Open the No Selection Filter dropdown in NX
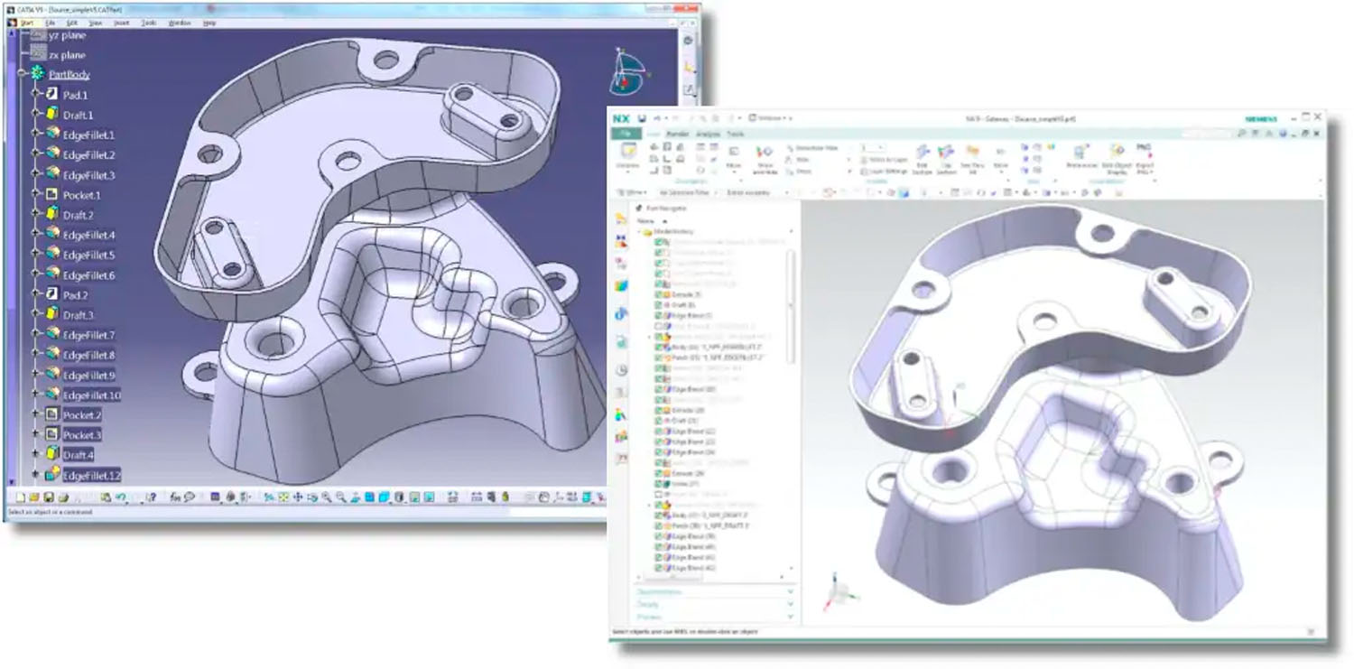The width and height of the screenshot is (1354, 669). pyautogui.click(x=688, y=192)
